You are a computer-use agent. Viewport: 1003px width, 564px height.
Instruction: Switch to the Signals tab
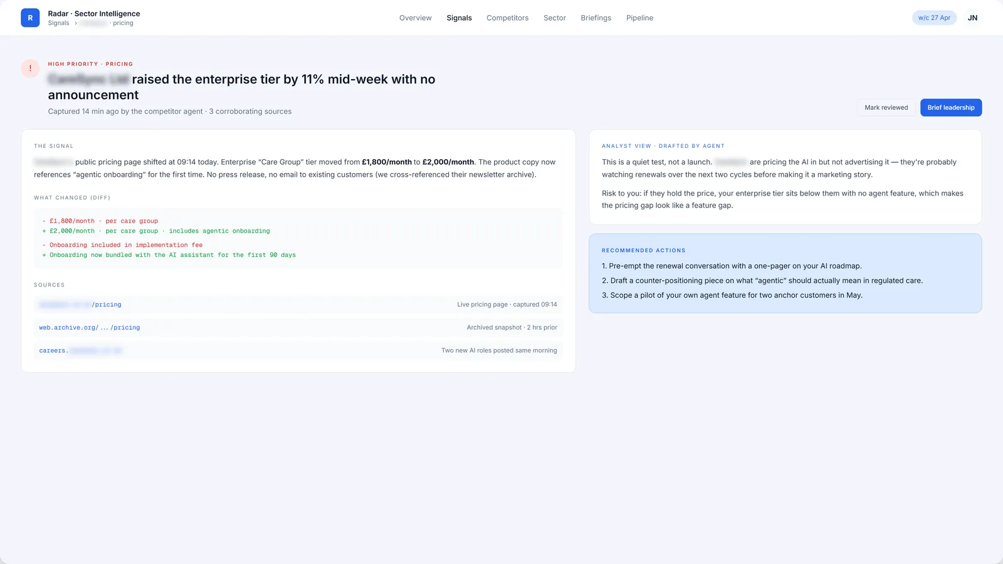pos(459,18)
